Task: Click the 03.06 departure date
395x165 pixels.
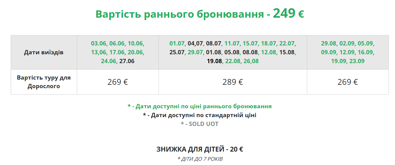Action: [99, 43]
